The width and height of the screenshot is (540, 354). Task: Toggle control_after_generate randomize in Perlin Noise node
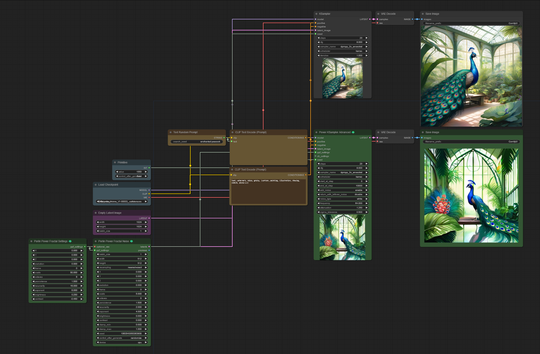pyautogui.click(x=122, y=338)
